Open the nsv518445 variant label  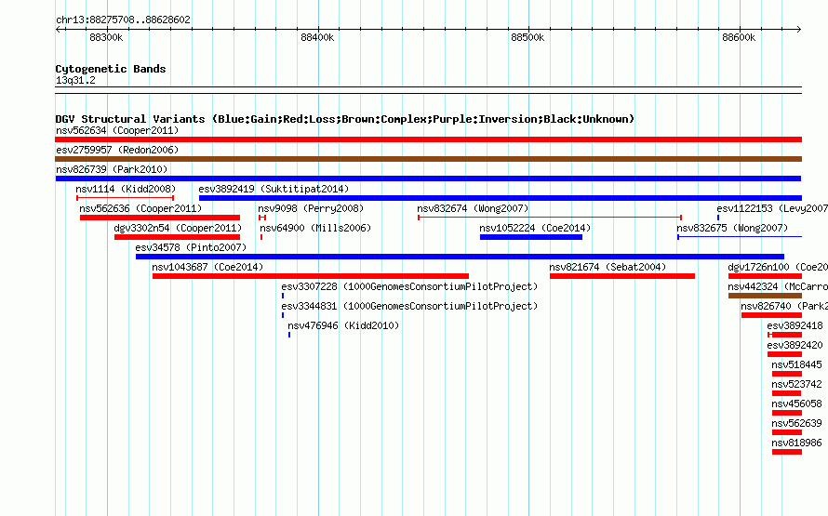click(796, 364)
